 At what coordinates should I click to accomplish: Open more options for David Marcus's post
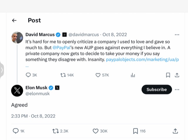coord(177,34)
